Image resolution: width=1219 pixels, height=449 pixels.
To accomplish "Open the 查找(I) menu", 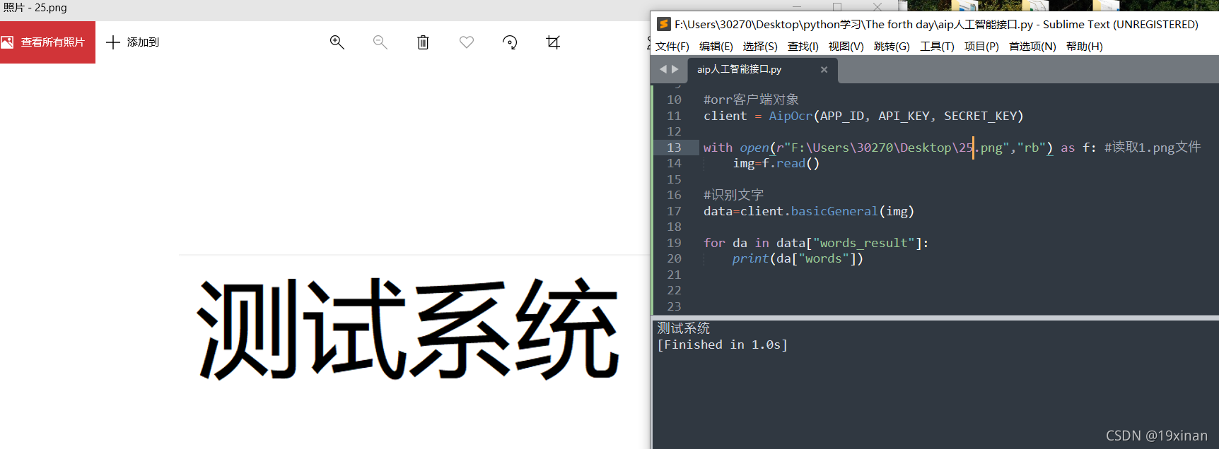I will (803, 47).
